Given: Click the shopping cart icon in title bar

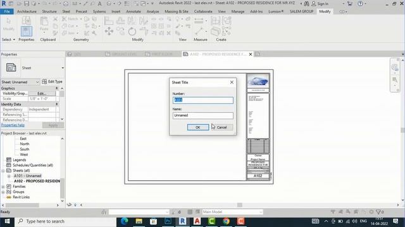Looking at the screenshot, I should tap(350, 4).
